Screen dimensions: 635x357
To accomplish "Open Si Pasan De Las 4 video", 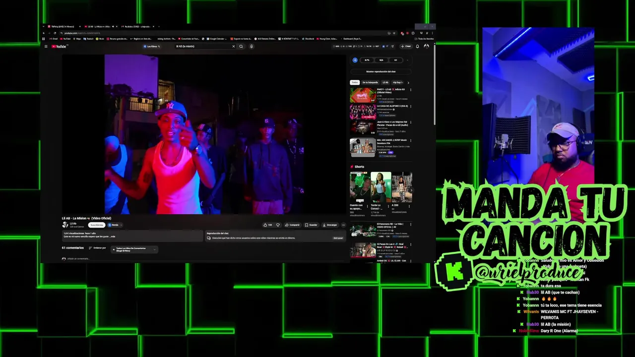I will (x=363, y=250).
